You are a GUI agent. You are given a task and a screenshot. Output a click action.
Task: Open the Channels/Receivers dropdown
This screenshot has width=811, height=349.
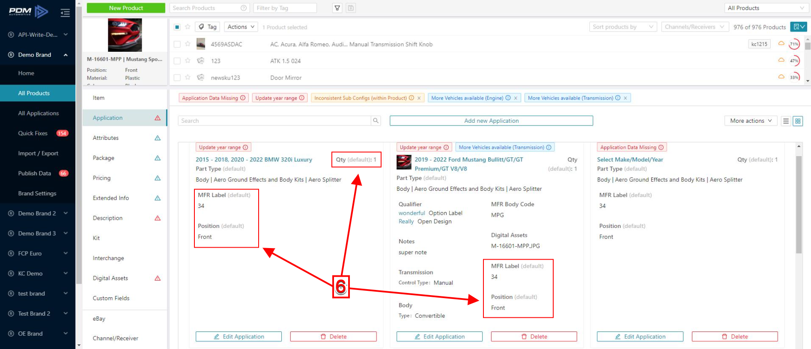pyautogui.click(x=695, y=27)
